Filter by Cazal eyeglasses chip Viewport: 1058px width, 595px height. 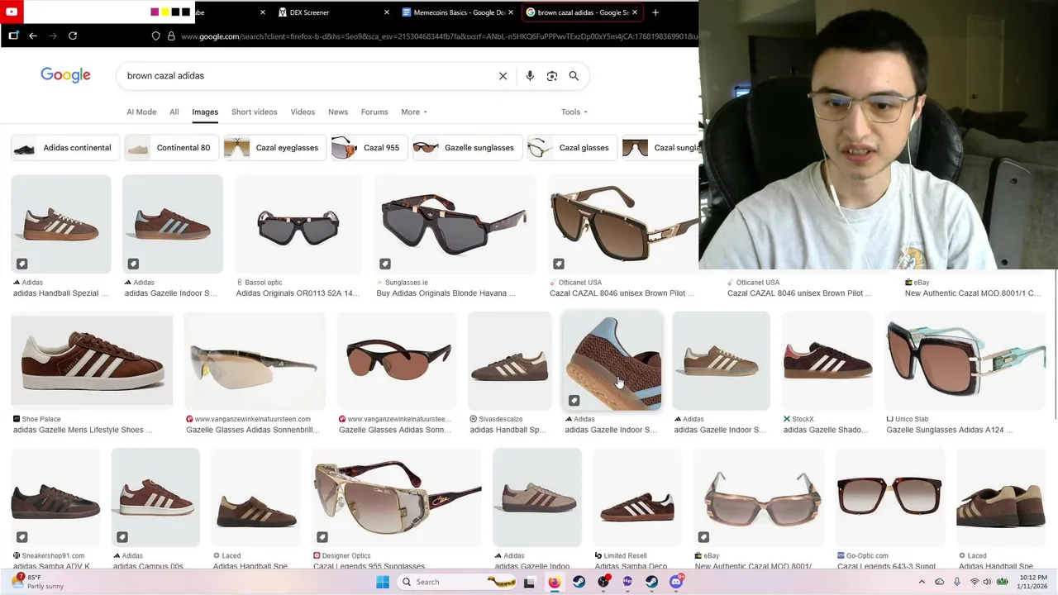coord(275,148)
